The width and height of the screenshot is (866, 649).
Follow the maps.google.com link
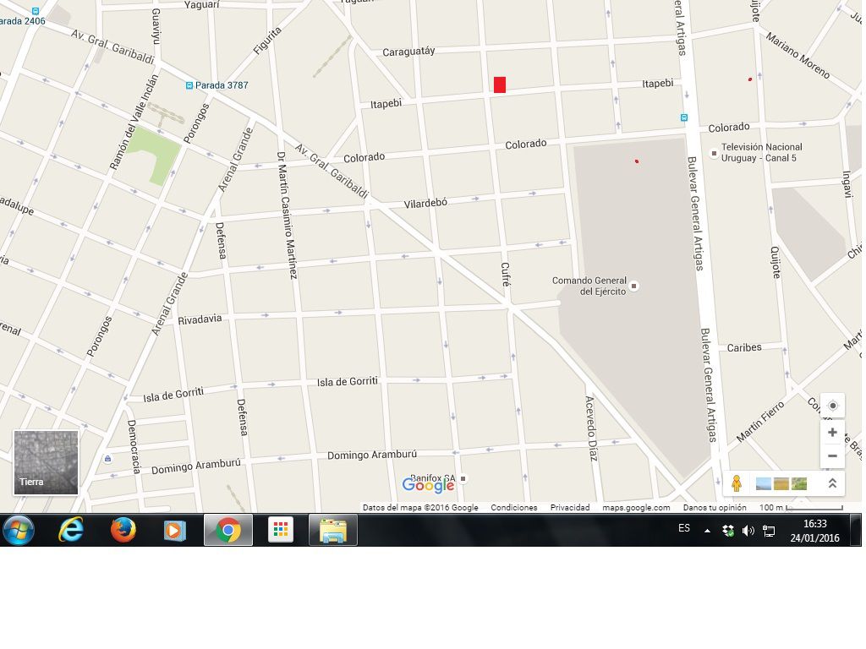click(x=636, y=508)
